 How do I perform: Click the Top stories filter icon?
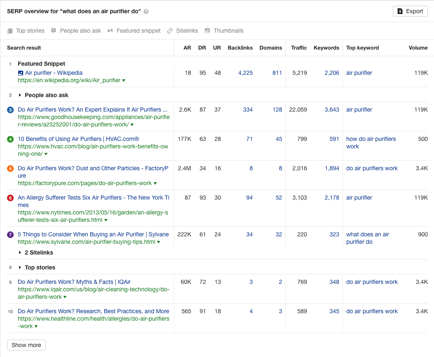click(10, 31)
